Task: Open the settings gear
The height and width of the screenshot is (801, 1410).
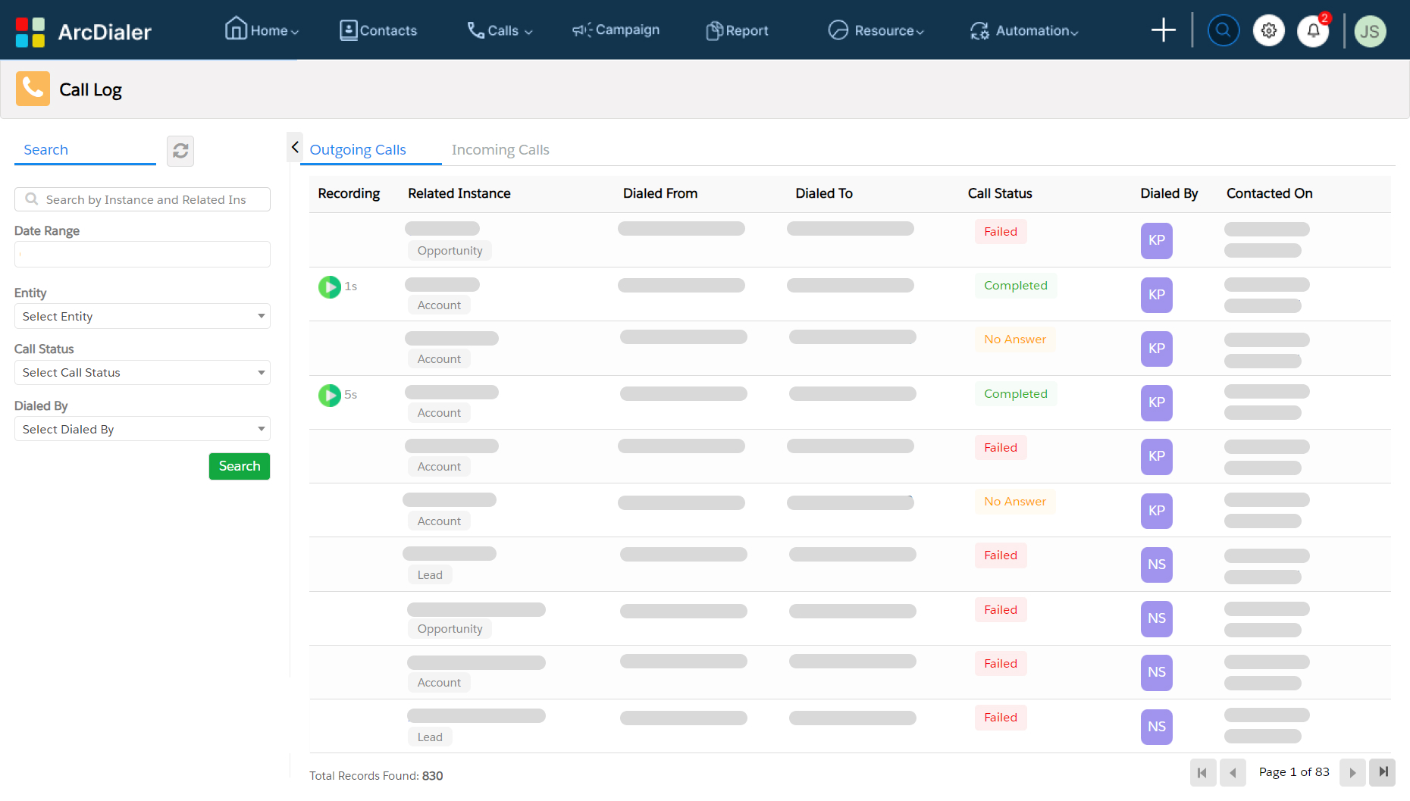Action: (x=1268, y=30)
